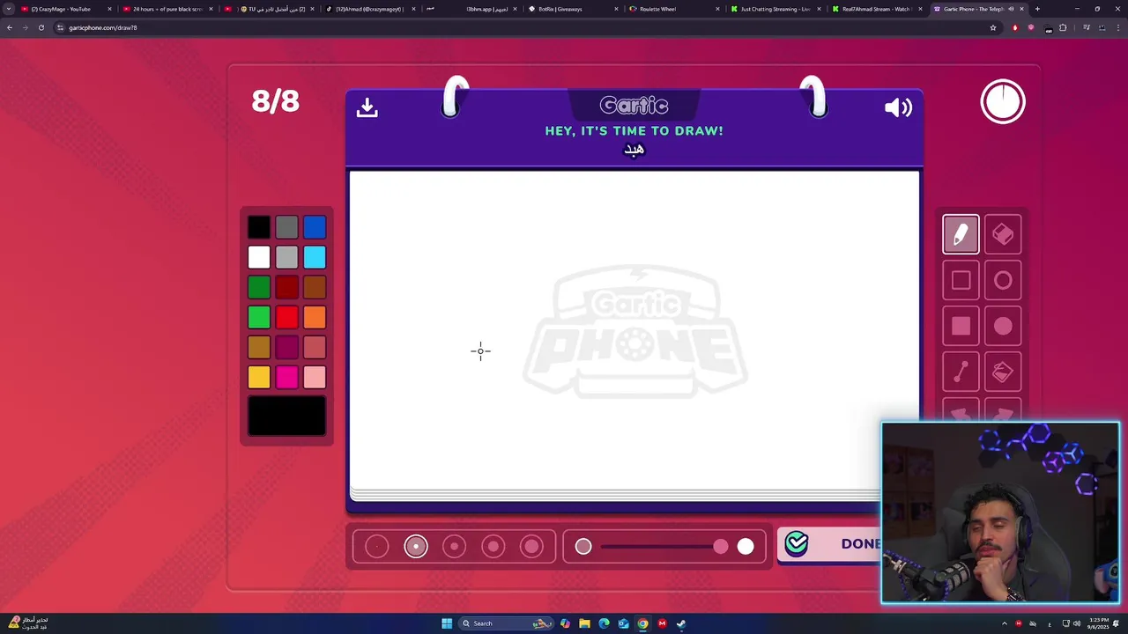
Task: Show hidden system tray icons
Action: [x=1005, y=623]
